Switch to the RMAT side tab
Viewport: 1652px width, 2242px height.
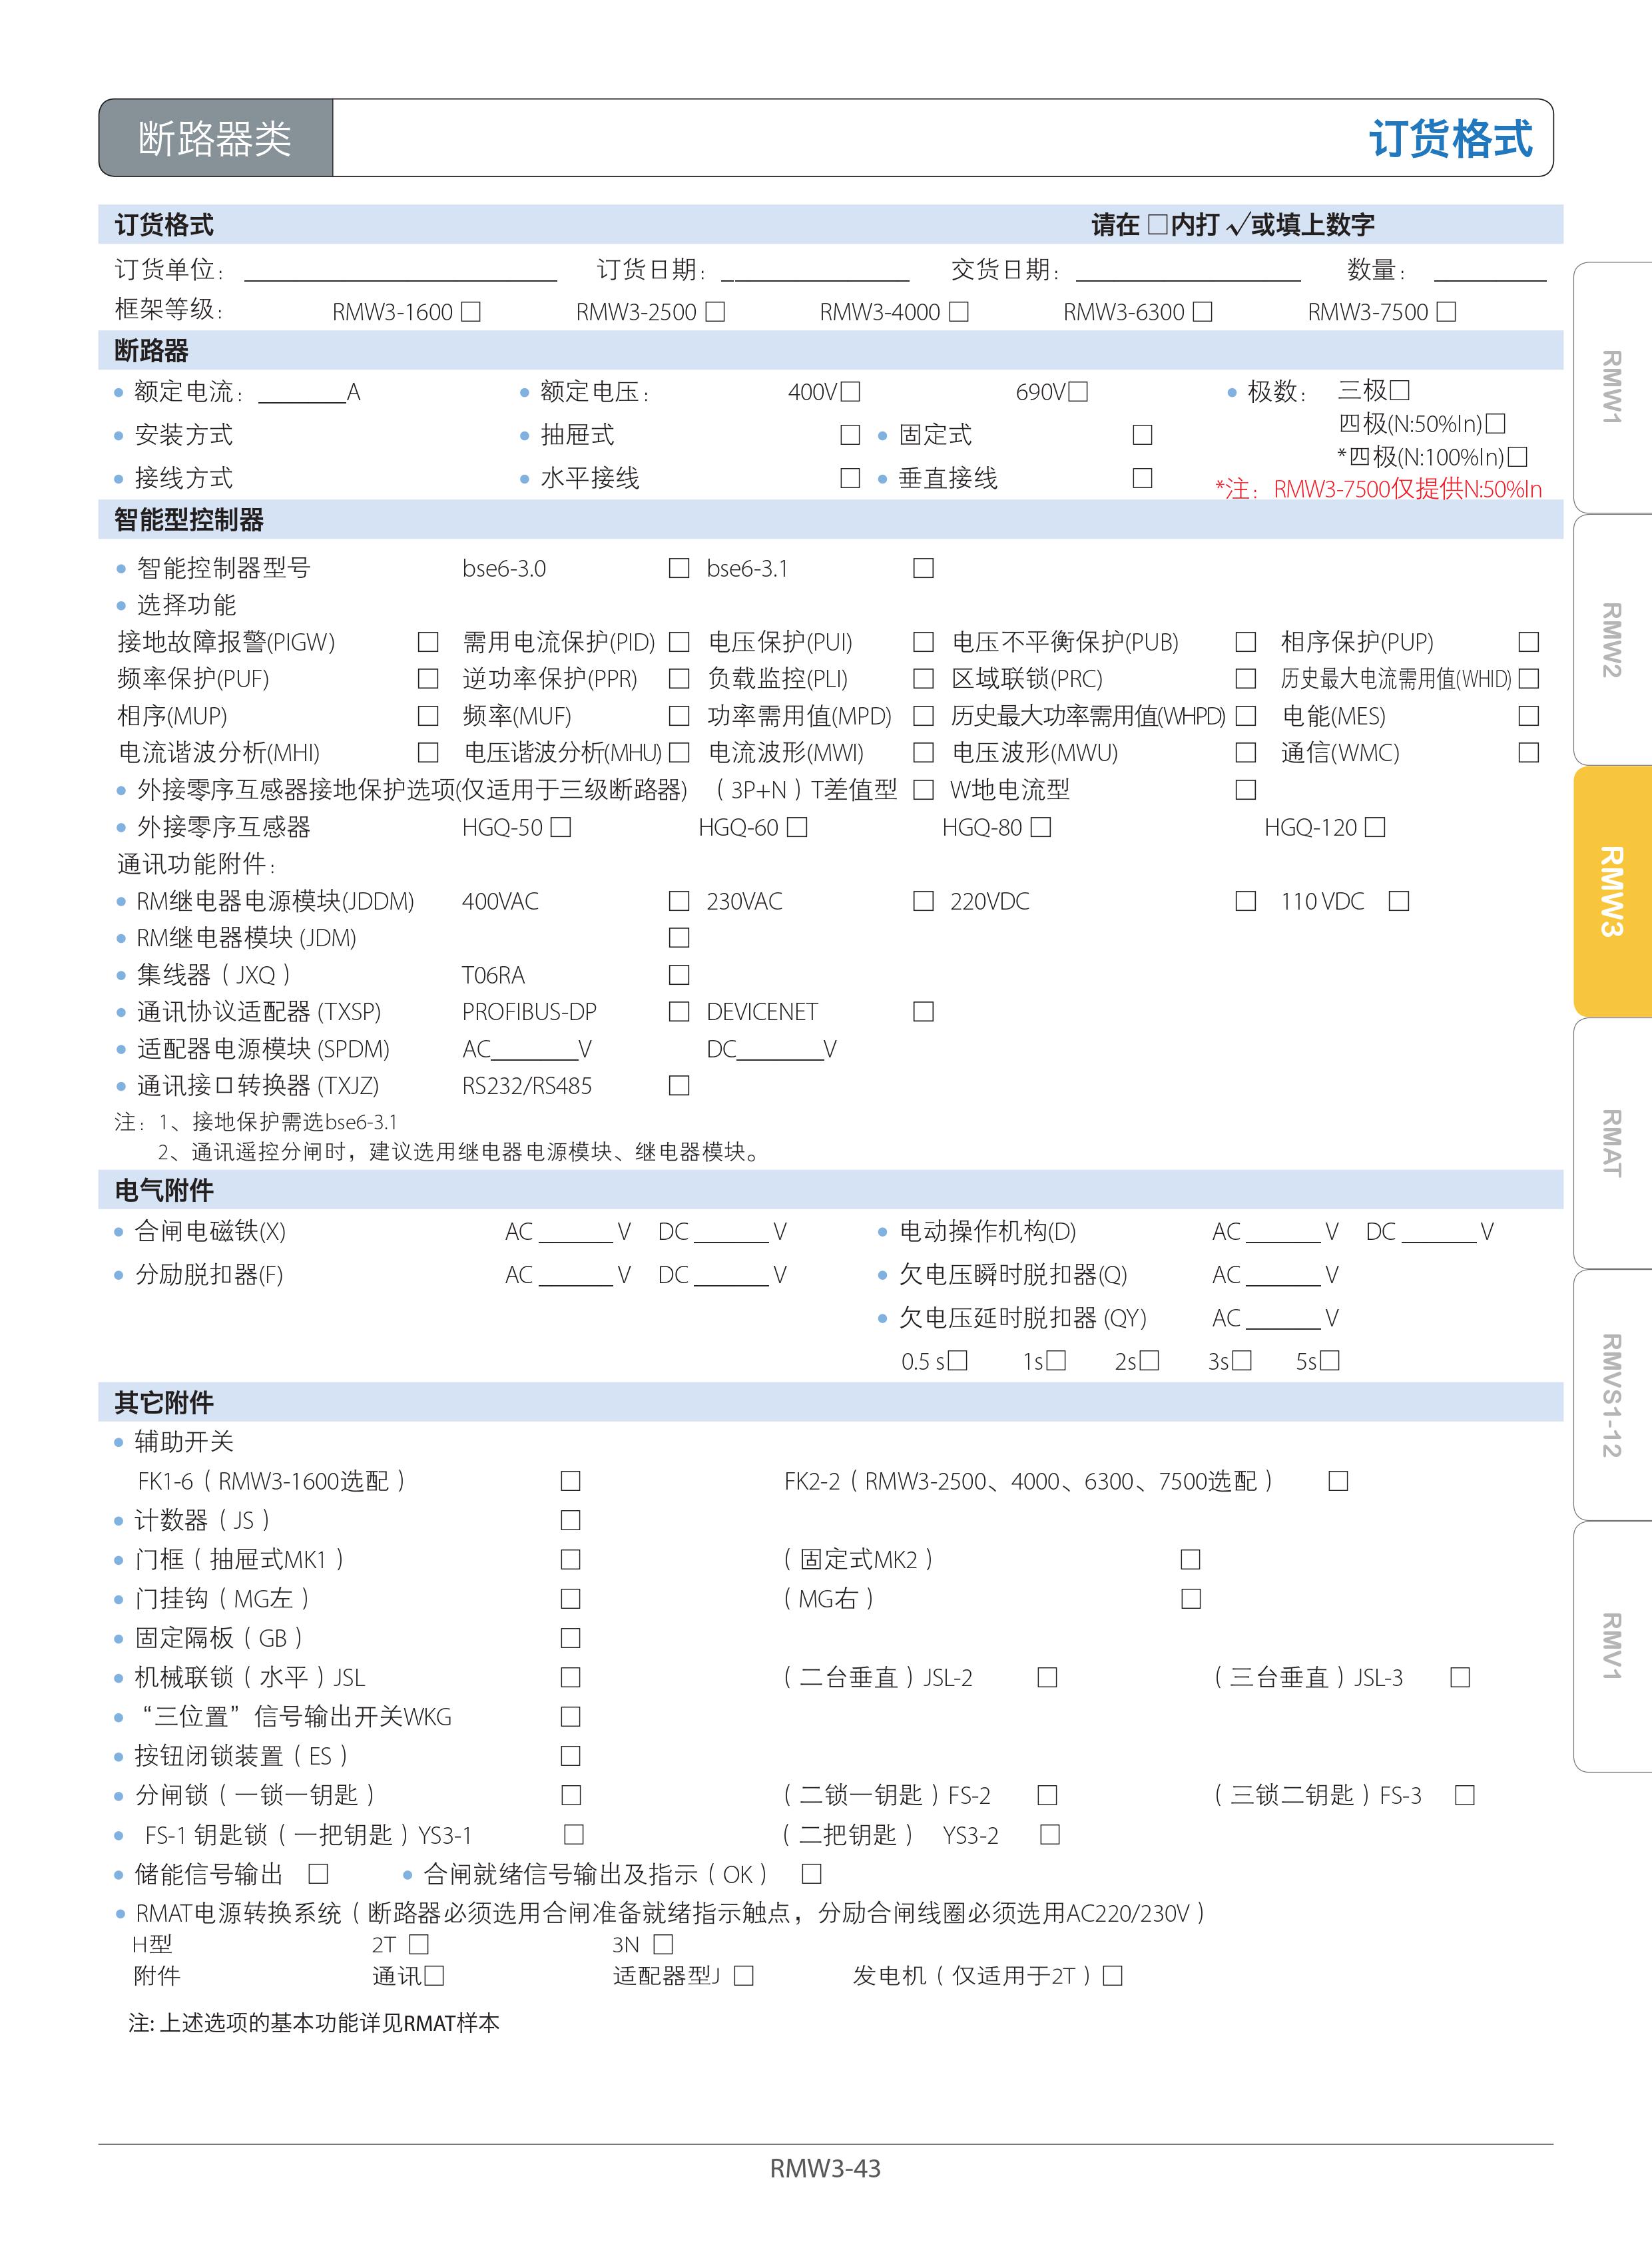click(x=1611, y=1143)
